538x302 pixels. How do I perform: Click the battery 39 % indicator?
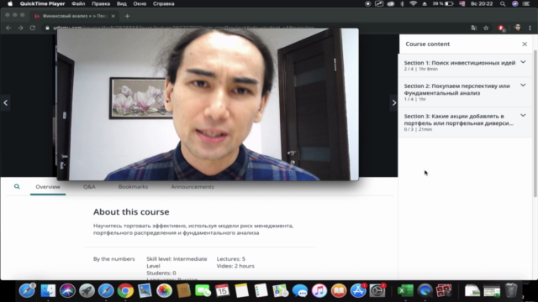[x=443, y=3]
